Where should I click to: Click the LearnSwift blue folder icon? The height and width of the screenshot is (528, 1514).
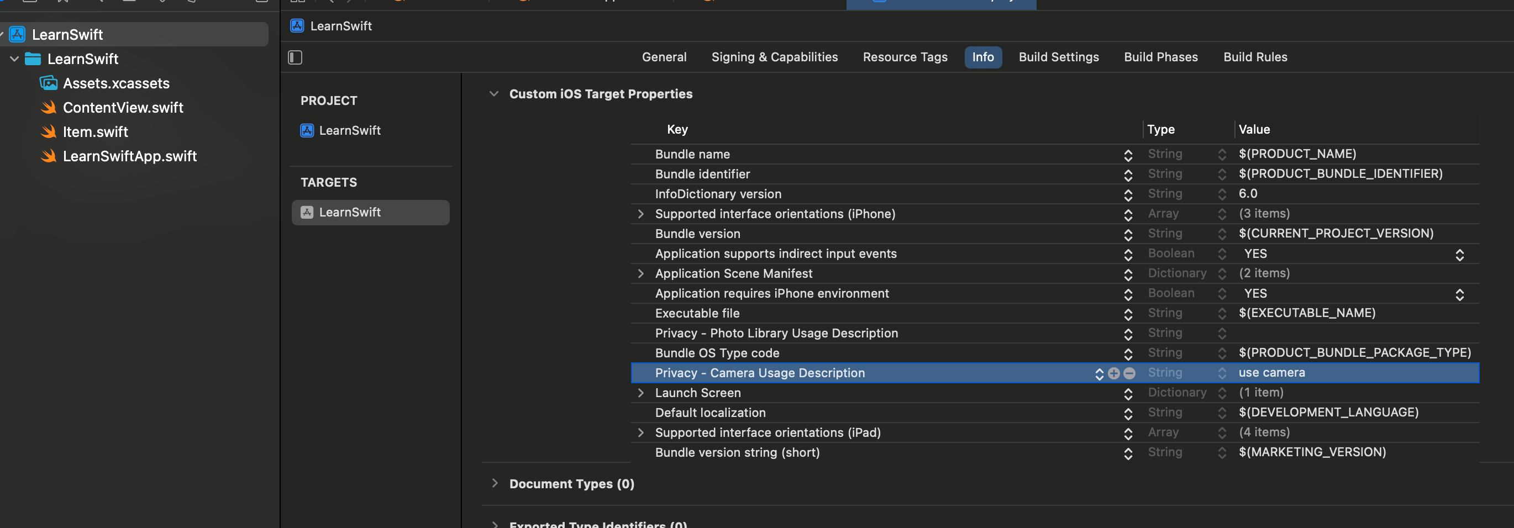click(33, 59)
